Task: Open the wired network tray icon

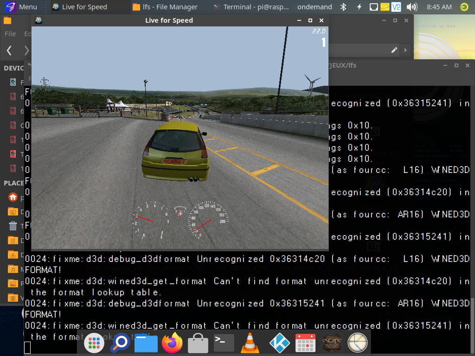Action: tap(373, 6)
